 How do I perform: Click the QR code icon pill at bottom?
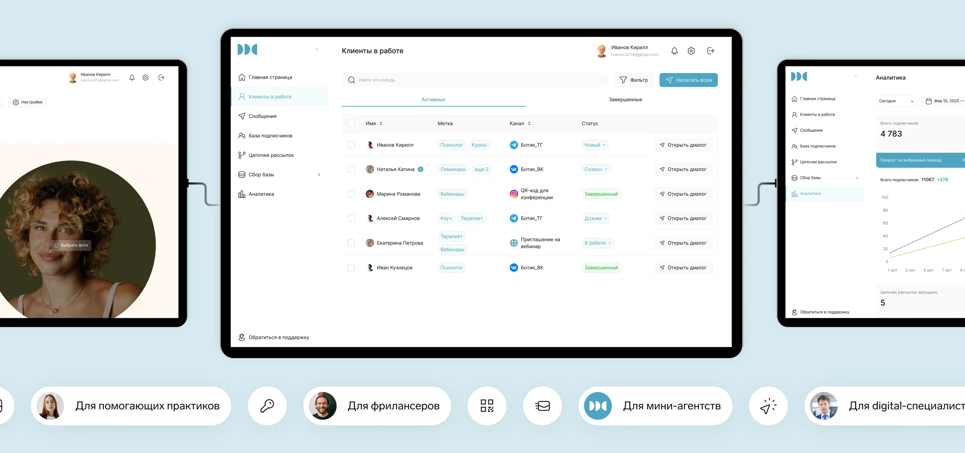[487, 406]
